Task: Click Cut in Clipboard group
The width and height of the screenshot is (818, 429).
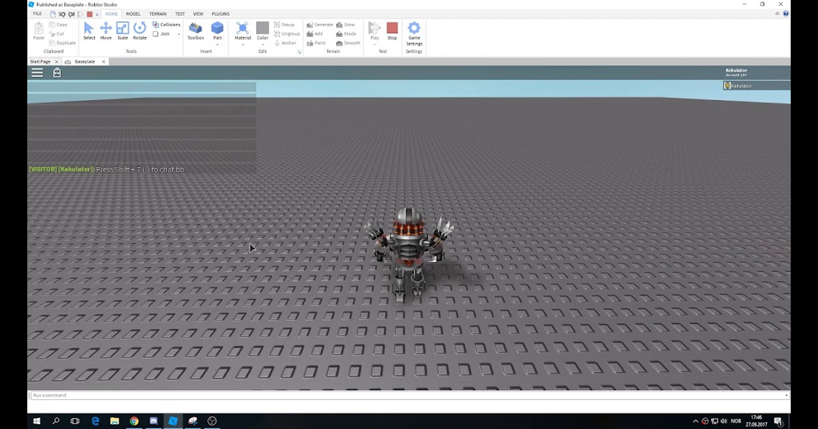Action: 57,33
